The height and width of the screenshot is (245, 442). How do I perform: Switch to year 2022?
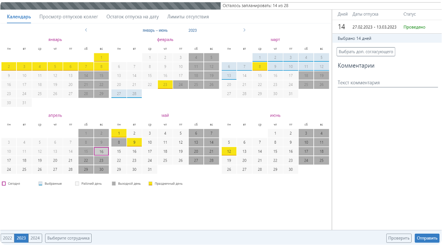[x=7, y=238]
